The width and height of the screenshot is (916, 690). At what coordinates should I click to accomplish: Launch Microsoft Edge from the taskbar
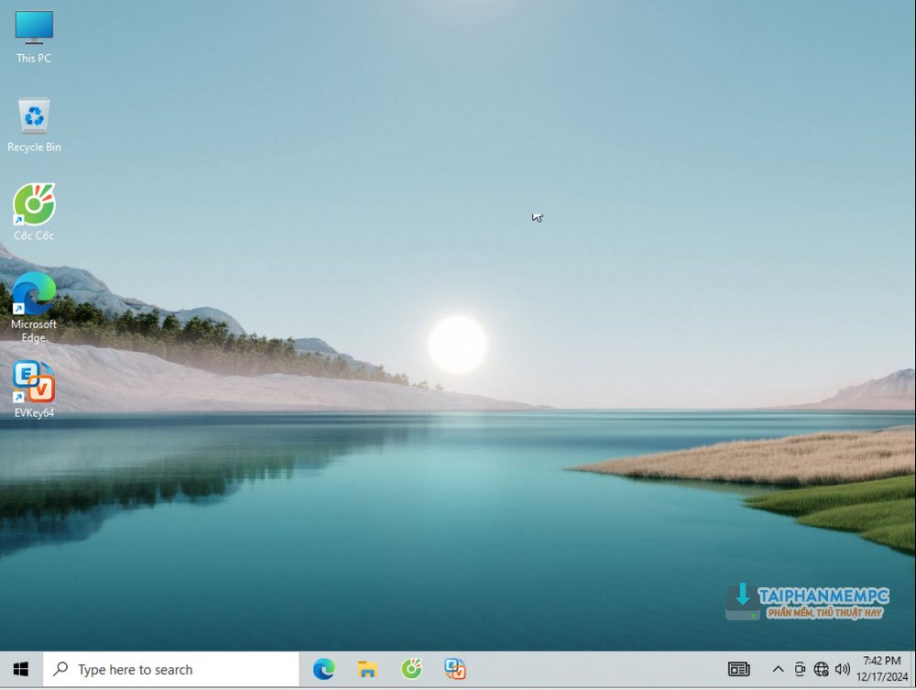(323, 670)
